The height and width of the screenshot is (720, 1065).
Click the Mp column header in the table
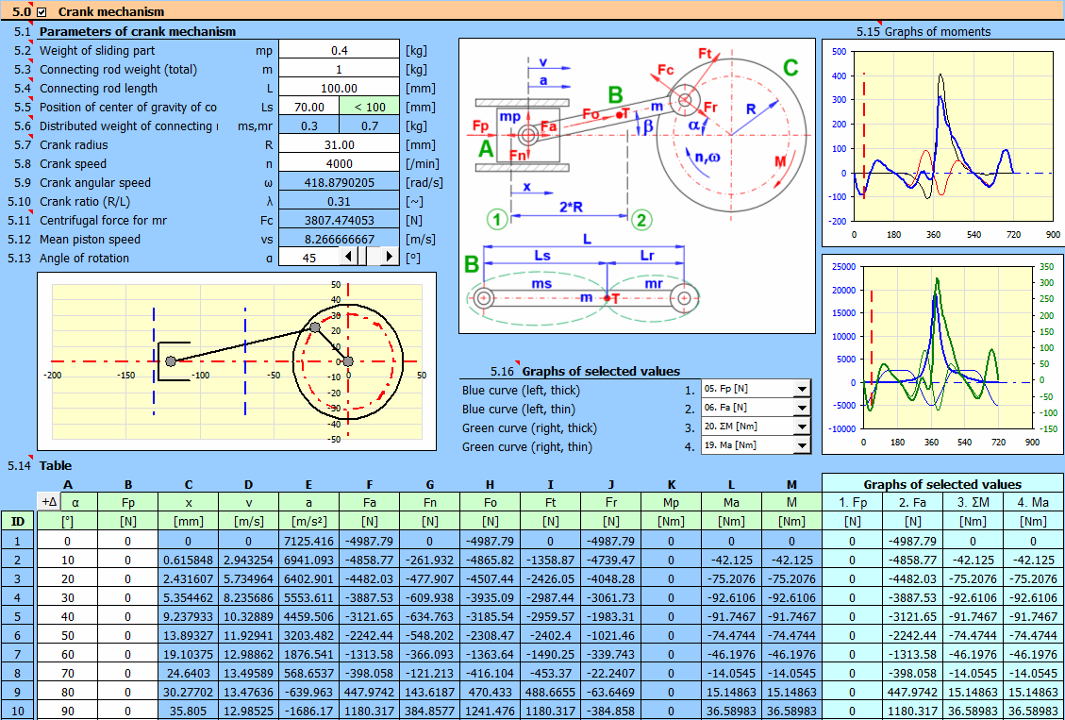[671, 503]
